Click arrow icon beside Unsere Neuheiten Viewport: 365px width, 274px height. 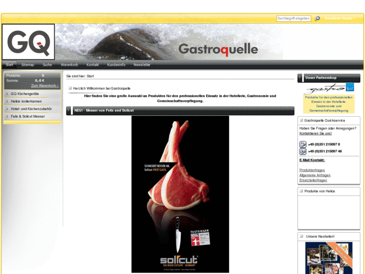pos(301,236)
